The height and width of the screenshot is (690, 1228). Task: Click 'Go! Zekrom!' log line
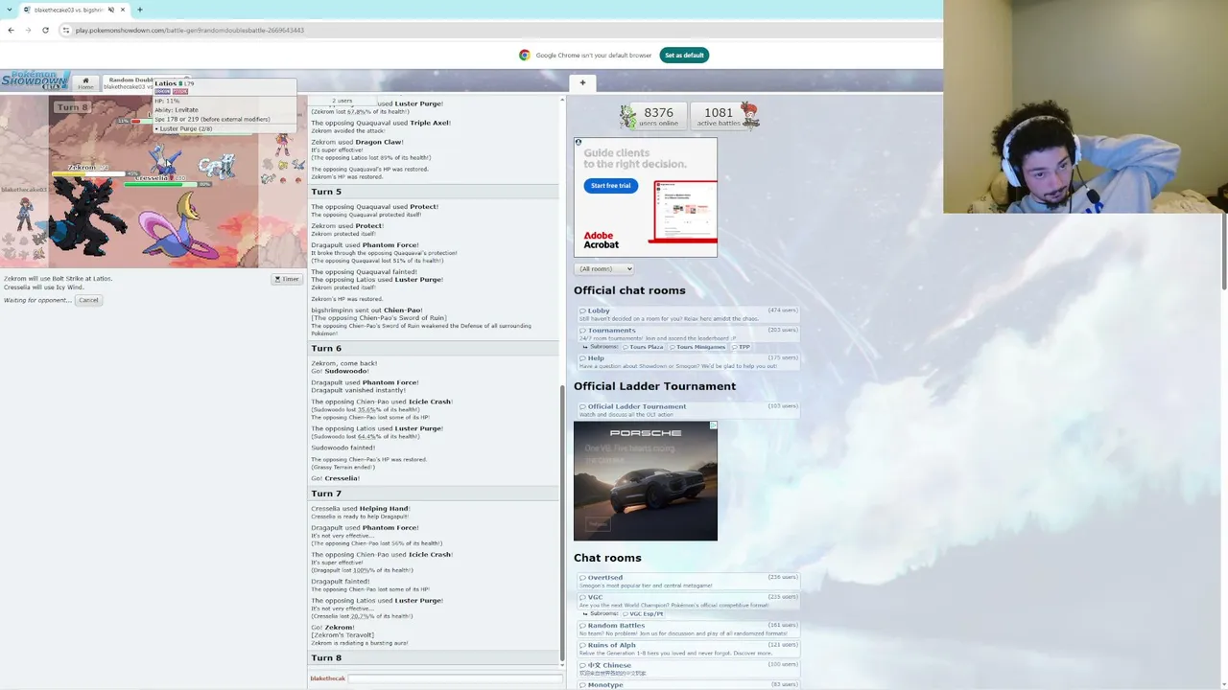click(x=333, y=628)
